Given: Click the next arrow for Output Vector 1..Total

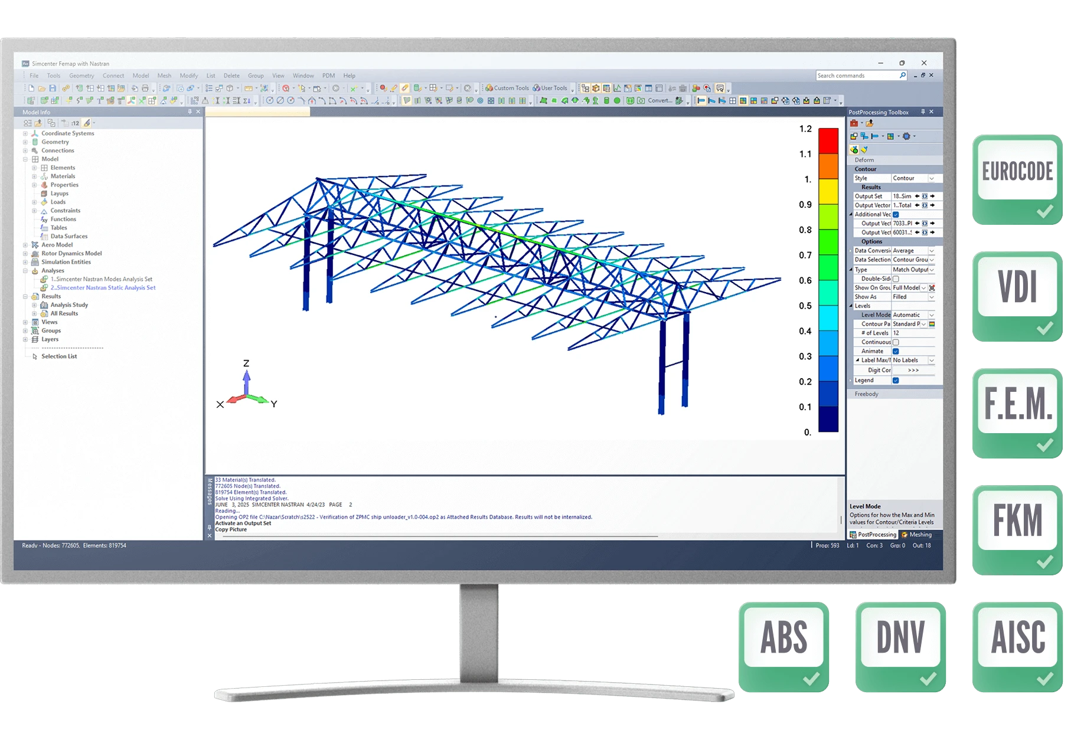Looking at the screenshot, I should point(932,205).
